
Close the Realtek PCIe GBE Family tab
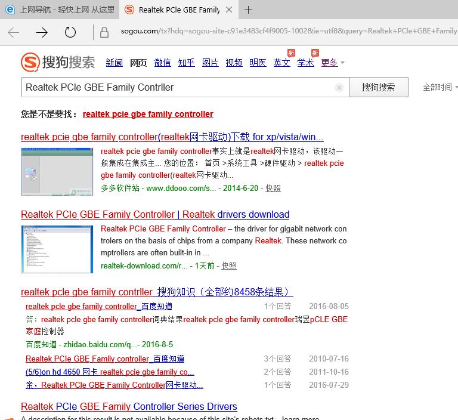pyautogui.click(x=229, y=10)
